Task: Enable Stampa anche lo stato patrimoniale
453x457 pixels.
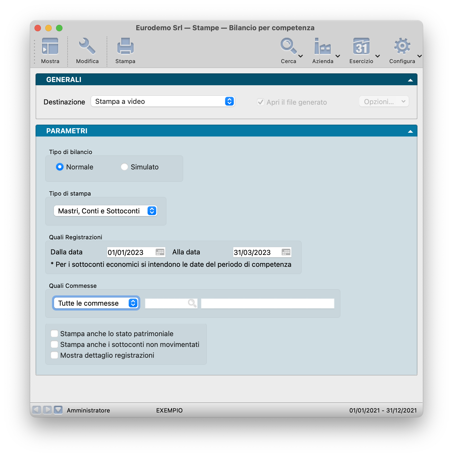Action: click(x=54, y=334)
